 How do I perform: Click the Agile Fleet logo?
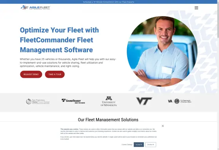(35, 7)
